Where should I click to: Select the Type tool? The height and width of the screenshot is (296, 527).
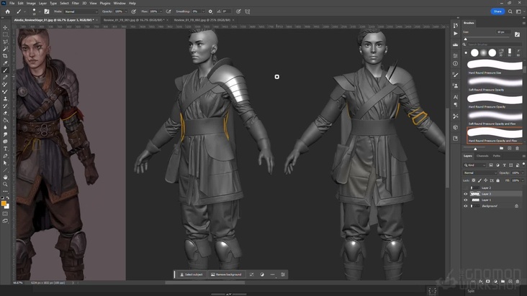click(6, 148)
